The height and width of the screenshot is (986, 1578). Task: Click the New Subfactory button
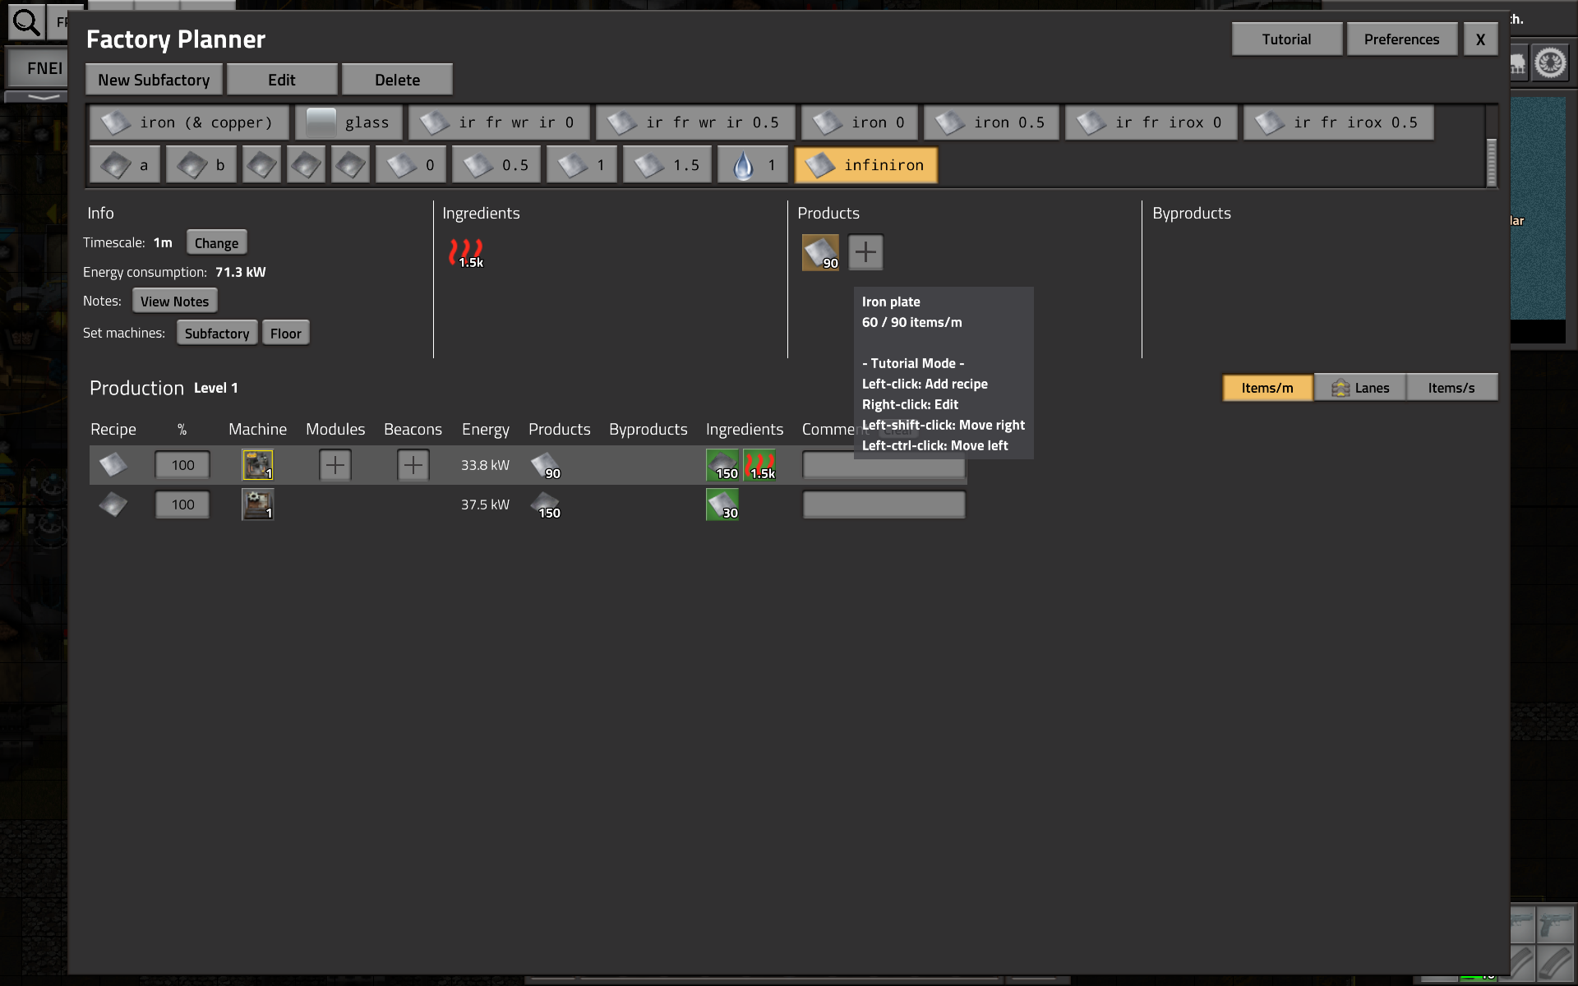pos(154,80)
